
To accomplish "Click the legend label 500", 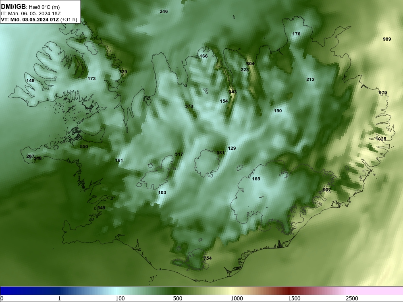I will 178,298.
